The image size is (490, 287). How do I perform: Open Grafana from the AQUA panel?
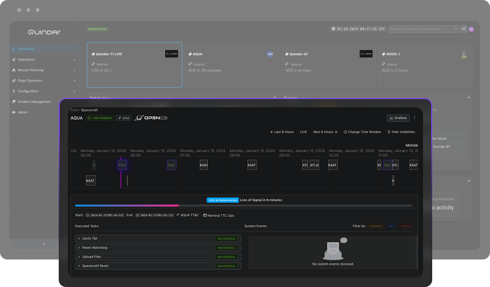(398, 118)
